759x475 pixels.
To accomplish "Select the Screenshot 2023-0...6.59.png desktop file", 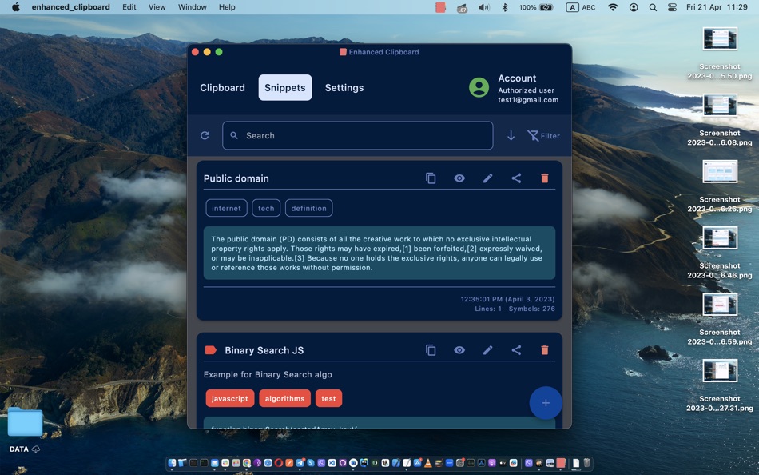I will click(720, 319).
